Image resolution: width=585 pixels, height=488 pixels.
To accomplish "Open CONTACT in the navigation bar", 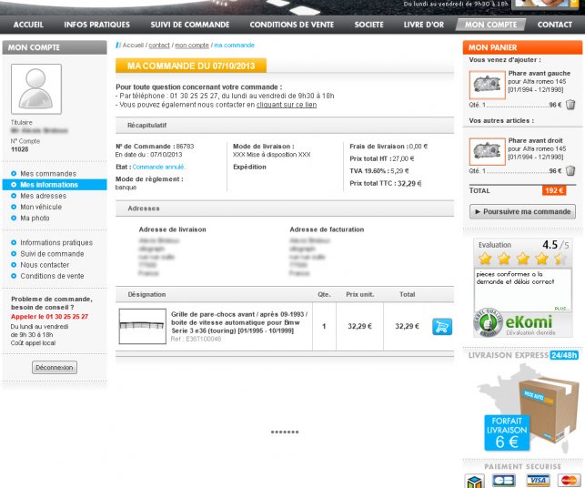I will 555,25.
